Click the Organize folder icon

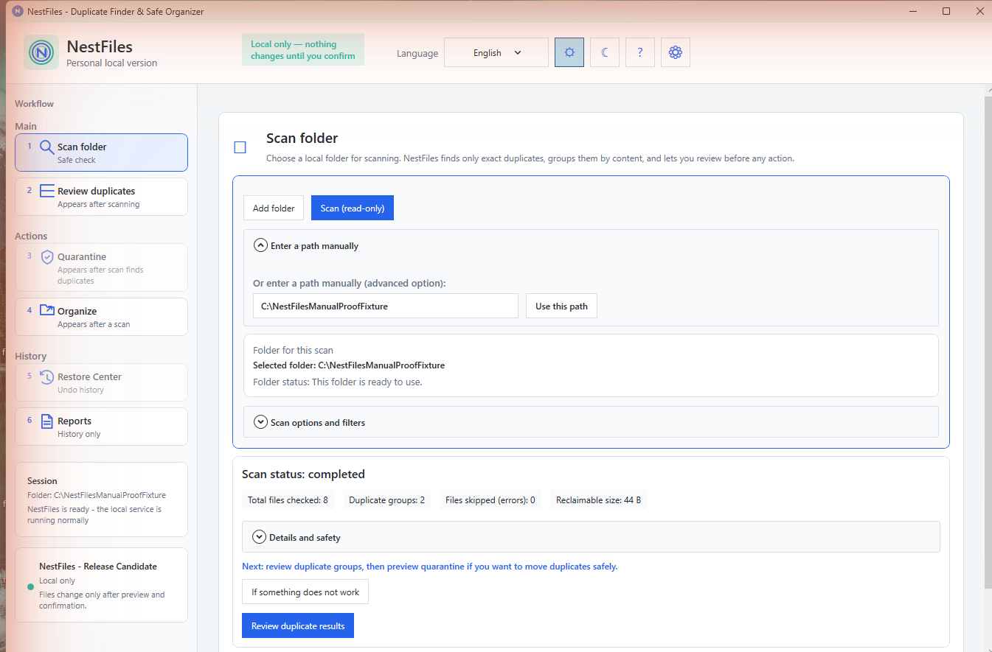coord(47,311)
